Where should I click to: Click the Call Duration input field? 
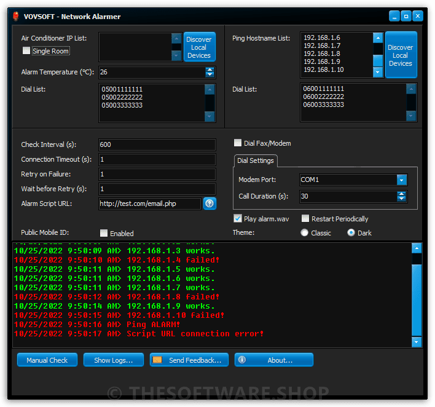348,196
